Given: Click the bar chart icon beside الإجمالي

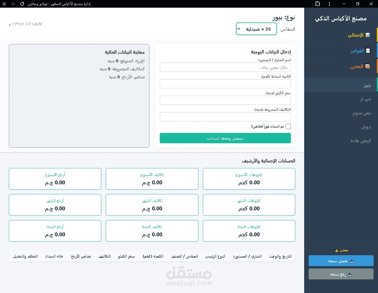Looking at the screenshot, I should (x=368, y=35).
